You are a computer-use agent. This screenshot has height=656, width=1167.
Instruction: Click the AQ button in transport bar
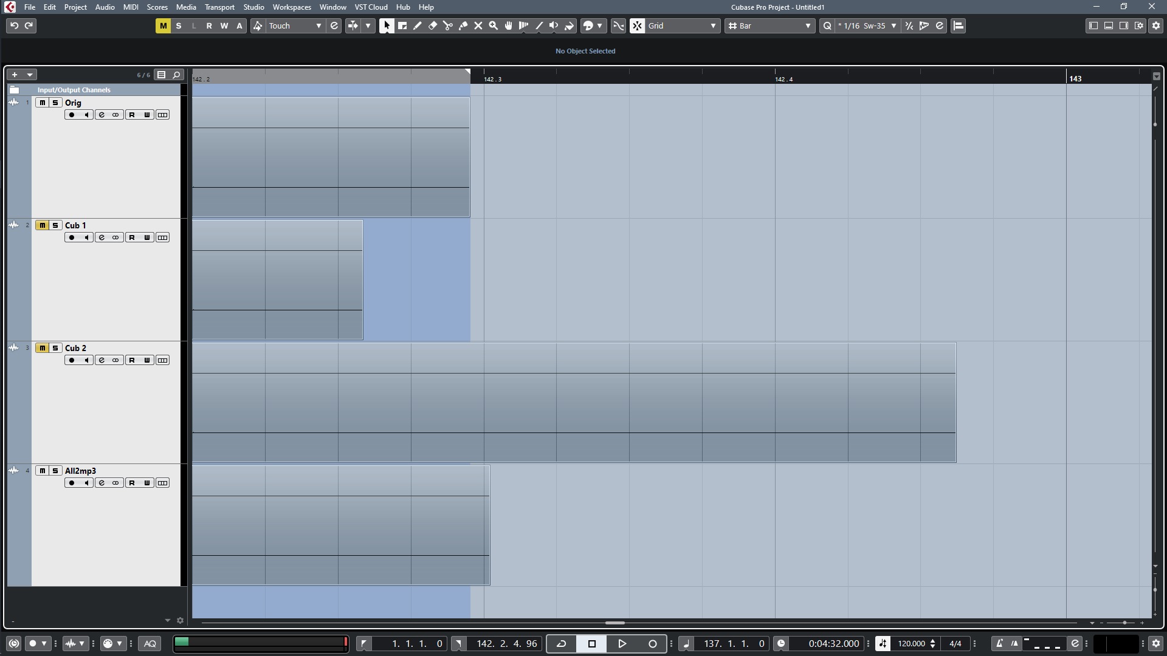pyautogui.click(x=150, y=644)
